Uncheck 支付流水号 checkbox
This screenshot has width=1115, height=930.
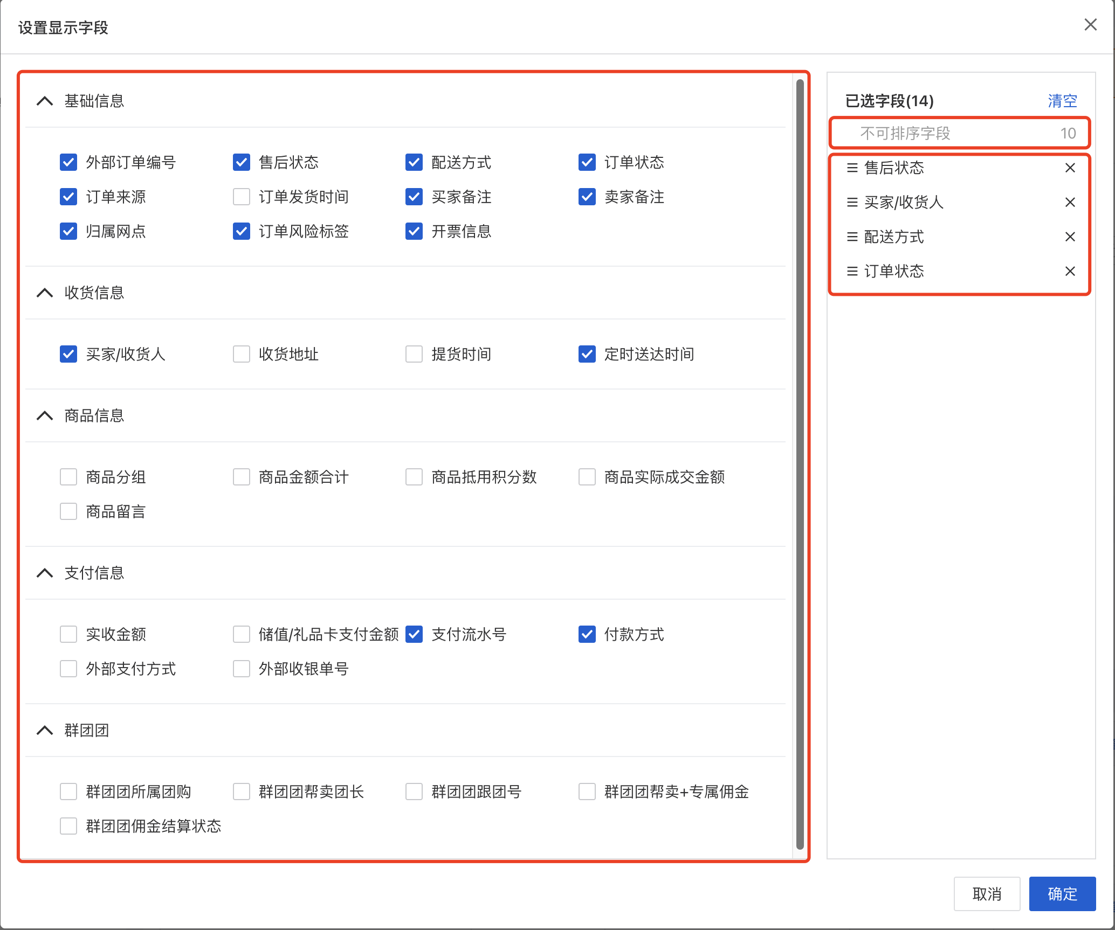click(414, 634)
